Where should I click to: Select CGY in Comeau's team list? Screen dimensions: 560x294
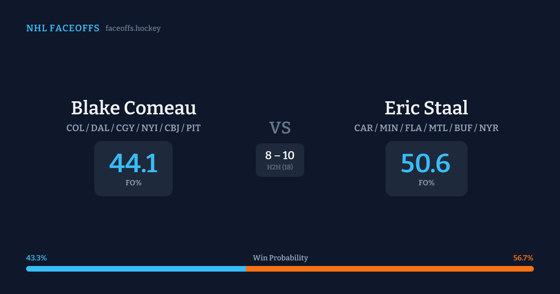[125, 128]
